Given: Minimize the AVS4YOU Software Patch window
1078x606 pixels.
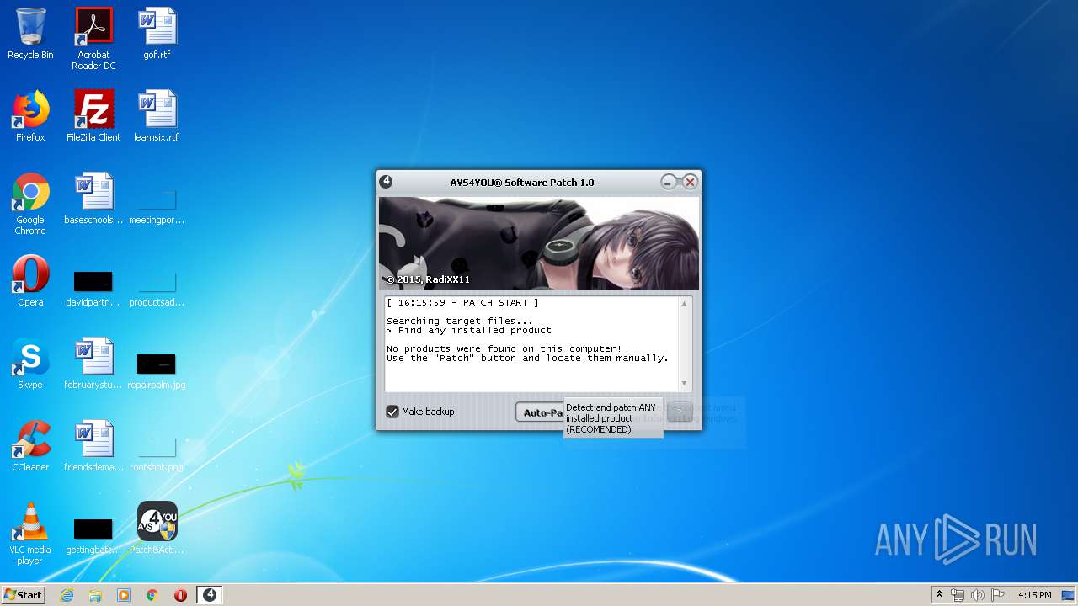Looking at the screenshot, I should pos(669,182).
